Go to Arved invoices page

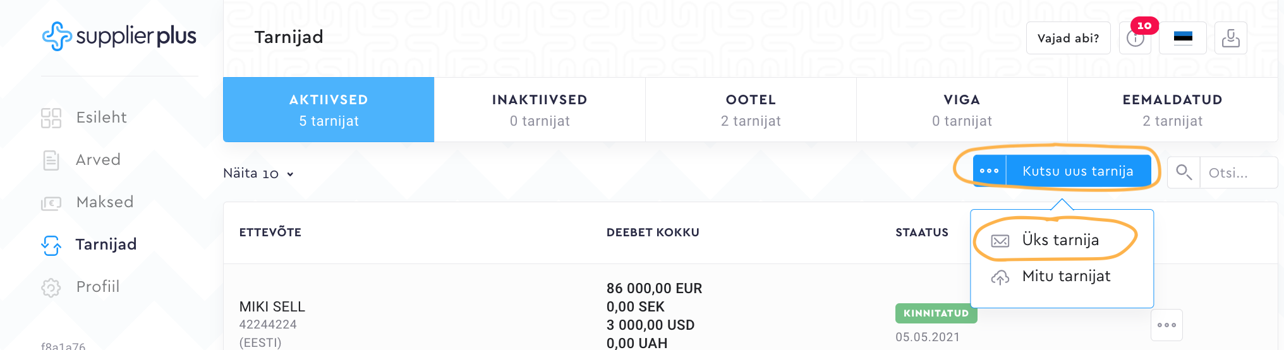(98, 160)
